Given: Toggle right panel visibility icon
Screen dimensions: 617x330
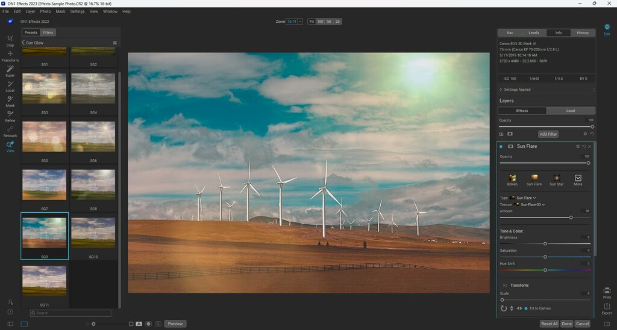Looking at the screenshot, I should click(x=607, y=324).
